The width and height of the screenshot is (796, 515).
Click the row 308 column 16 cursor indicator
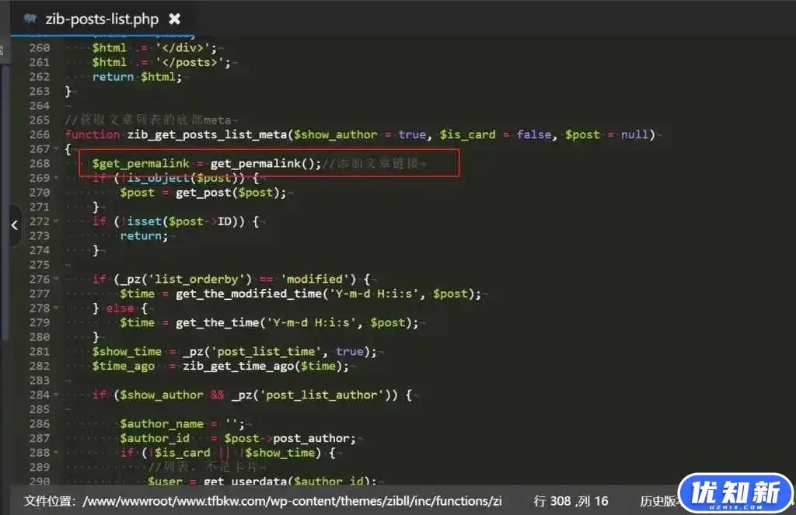click(571, 501)
